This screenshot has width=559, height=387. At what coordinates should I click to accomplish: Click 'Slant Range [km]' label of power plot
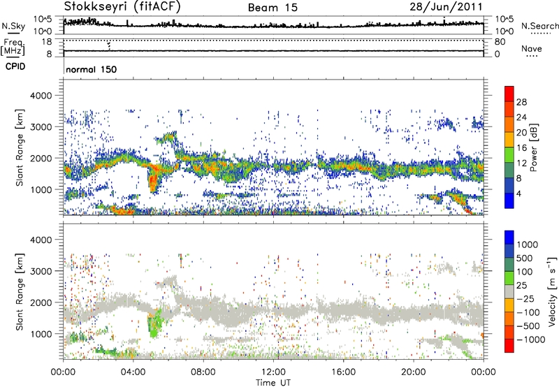(x=20, y=147)
